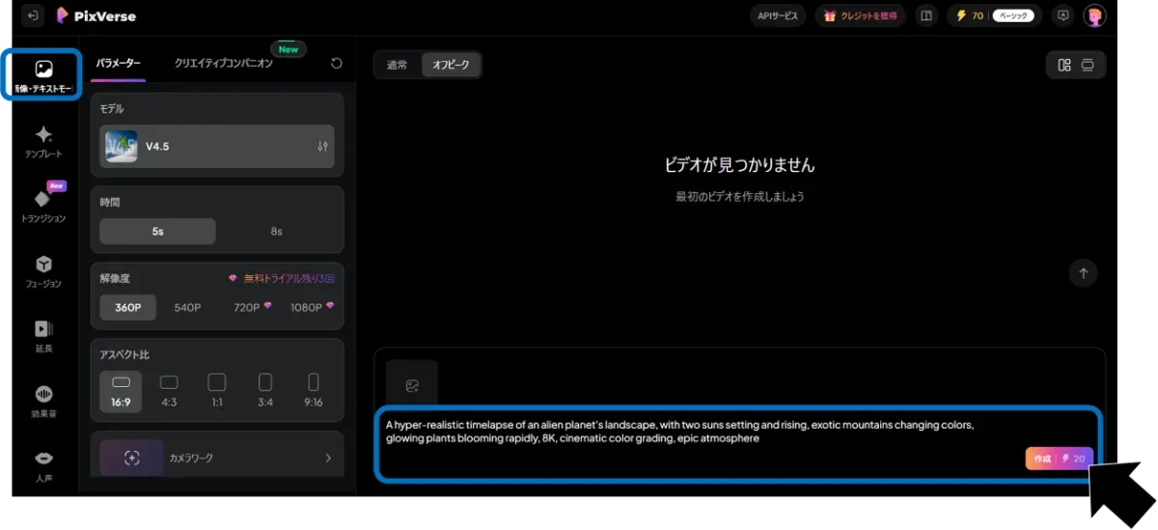Open the テンプレート sidebar icon
Viewport: 1158px width, 530px height.
43,141
